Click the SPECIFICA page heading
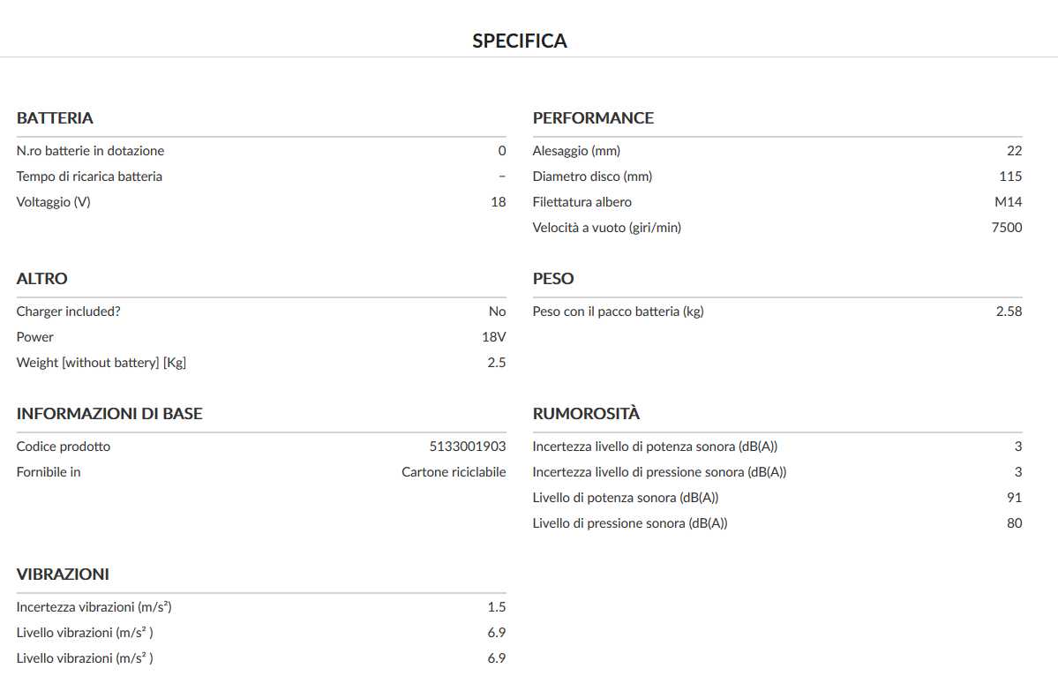1058x691 pixels. pos(519,41)
